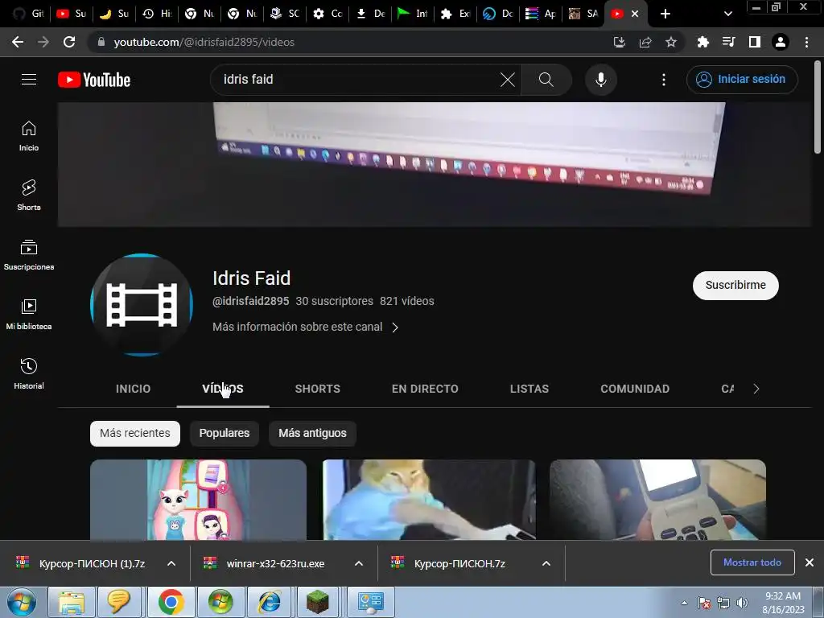The height and width of the screenshot is (618, 824).
Task: Click the browser back arrow
Action: tap(18, 42)
